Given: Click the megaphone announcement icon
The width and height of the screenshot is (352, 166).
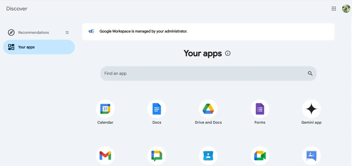Looking at the screenshot, I should coord(91,31).
